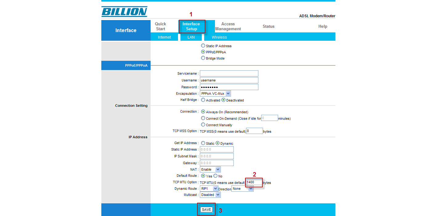Image resolution: width=437 pixels, height=216 pixels.
Task: Click the IP Address section label
Action: pyautogui.click(x=138, y=137)
